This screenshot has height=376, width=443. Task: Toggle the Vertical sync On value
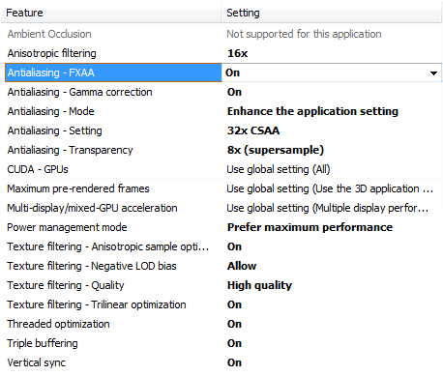(x=234, y=362)
